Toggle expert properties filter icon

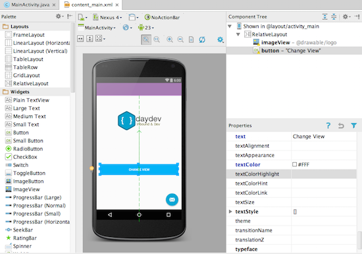(x=353, y=125)
